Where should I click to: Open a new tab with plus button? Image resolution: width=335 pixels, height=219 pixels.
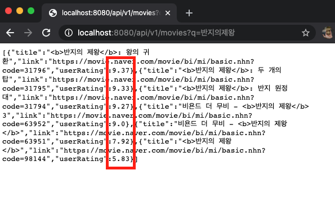(x=189, y=13)
